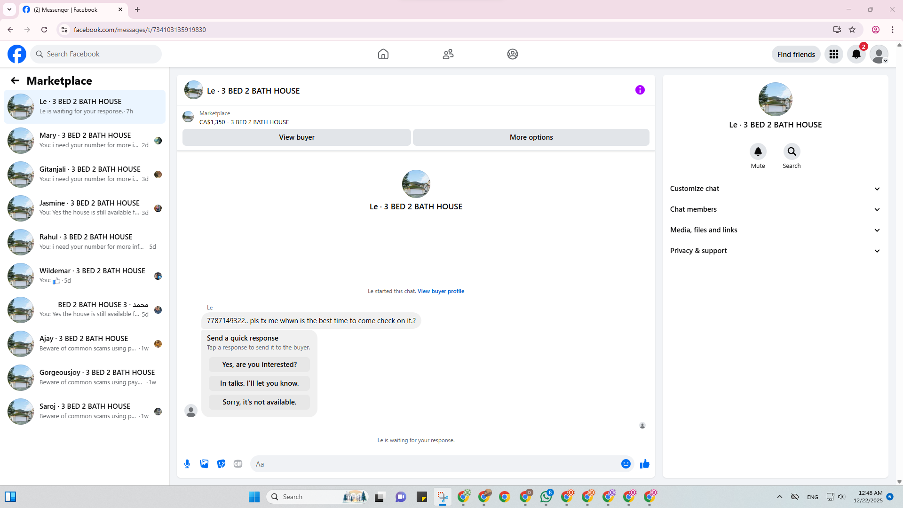Open Jasmine's conversation
This screenshot has width=903, height=508.
click(85, 208)
